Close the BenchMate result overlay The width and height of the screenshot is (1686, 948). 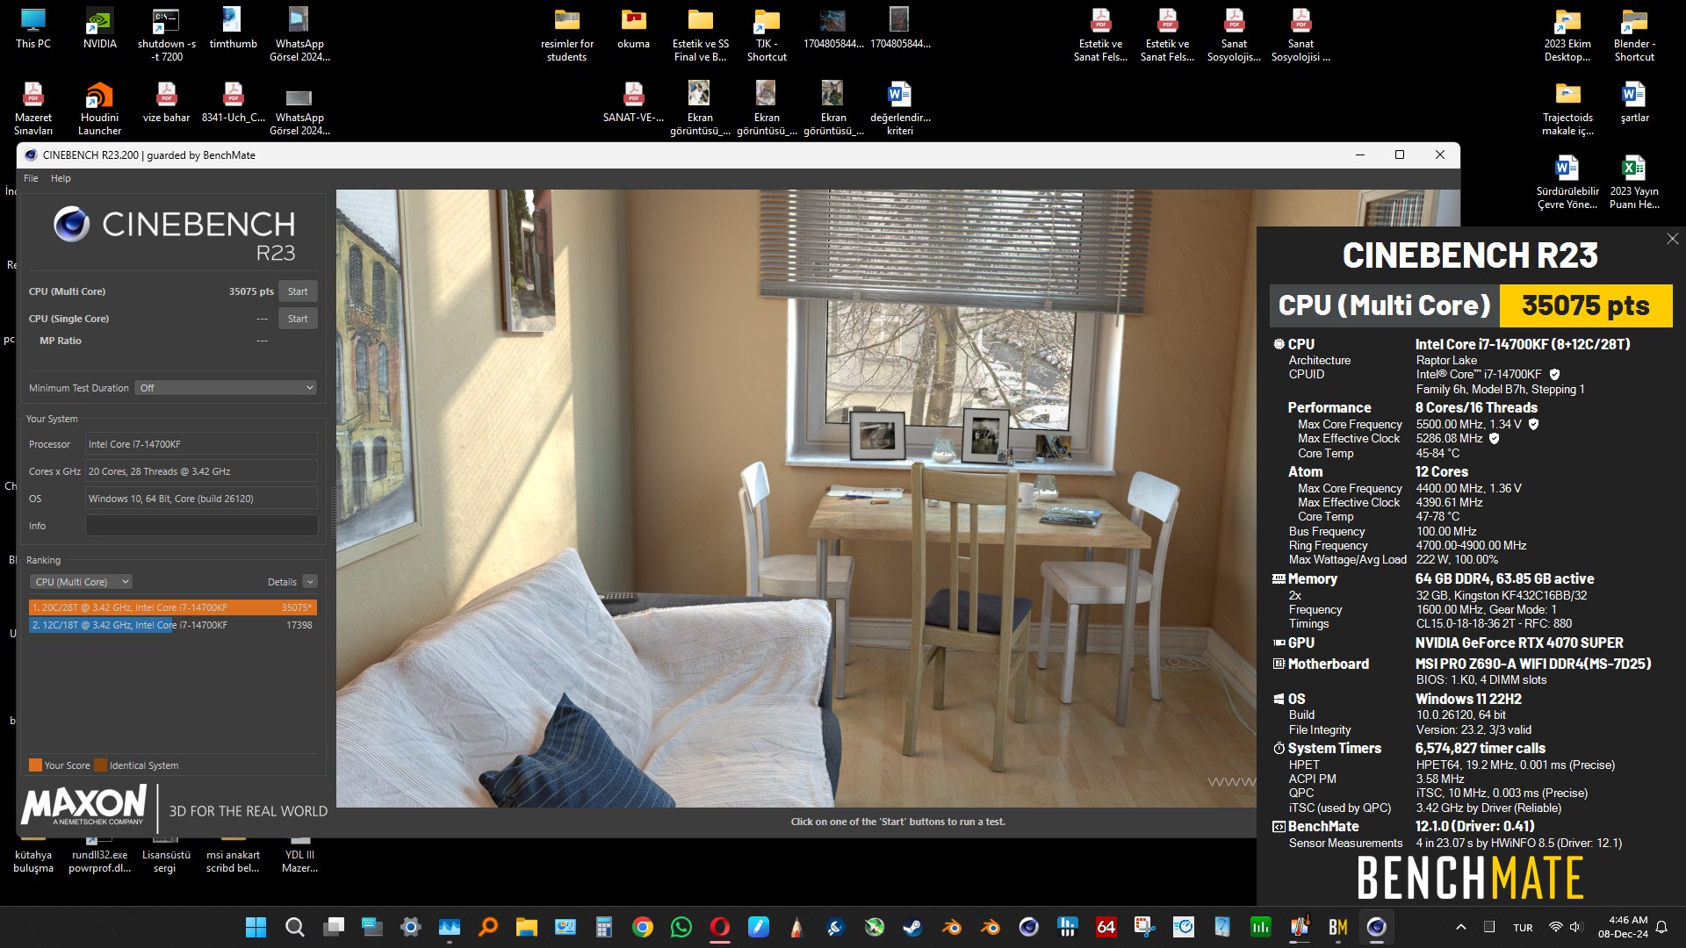click(x=1672, y=239)
